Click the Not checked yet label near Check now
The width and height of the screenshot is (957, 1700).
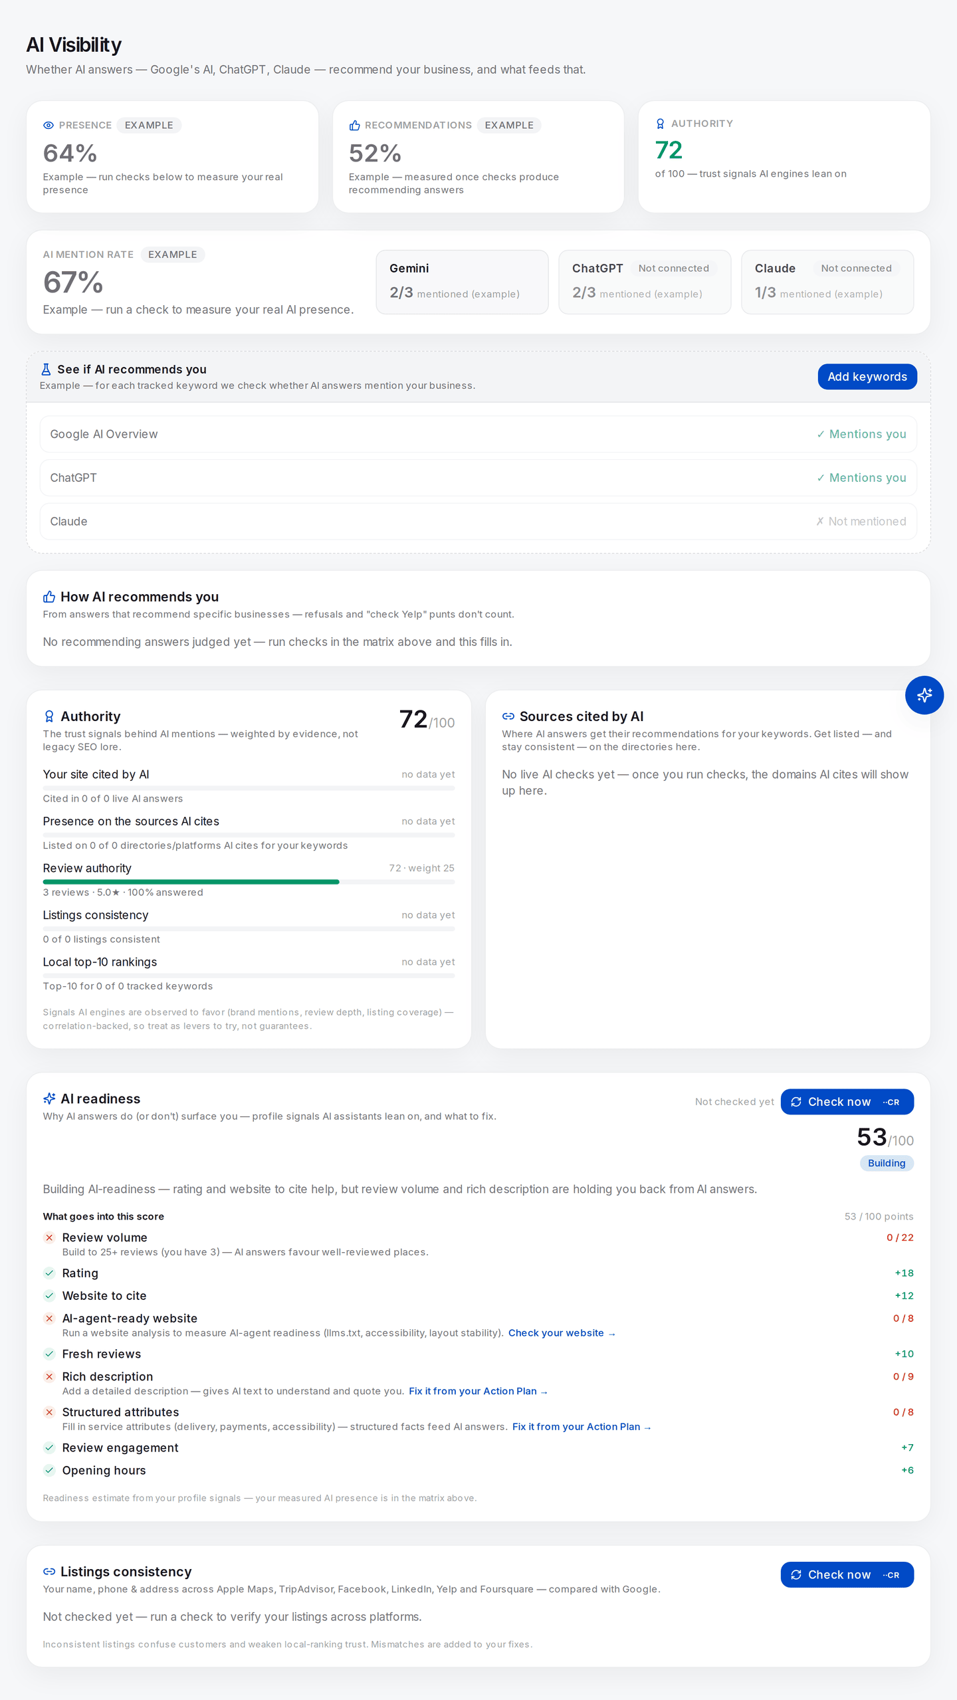[734, 1102]
